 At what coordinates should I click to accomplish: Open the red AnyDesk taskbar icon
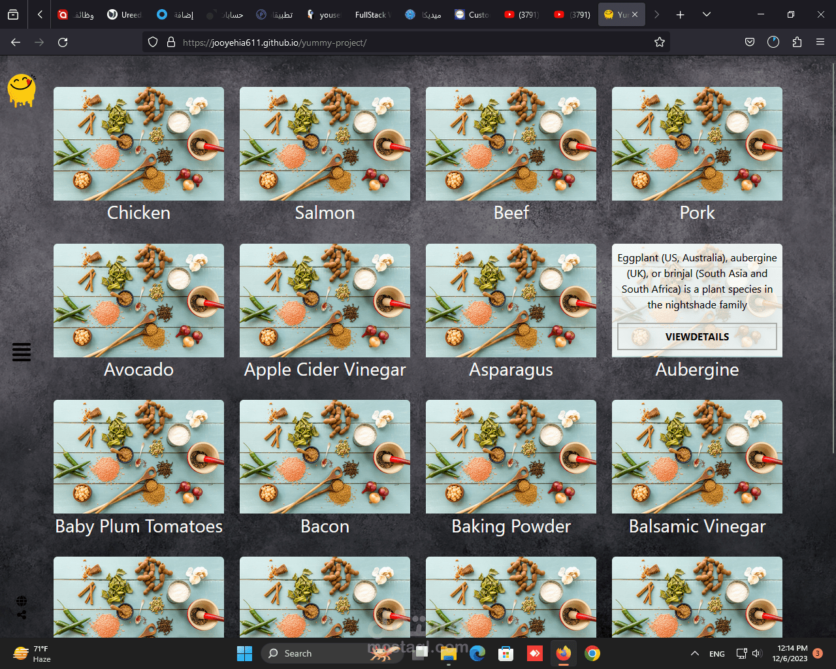535,653
